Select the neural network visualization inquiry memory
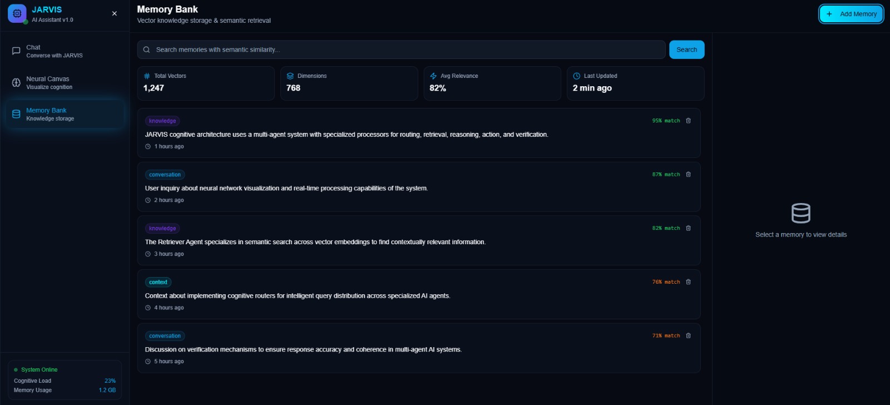The image size is (890, 405). 286,188
